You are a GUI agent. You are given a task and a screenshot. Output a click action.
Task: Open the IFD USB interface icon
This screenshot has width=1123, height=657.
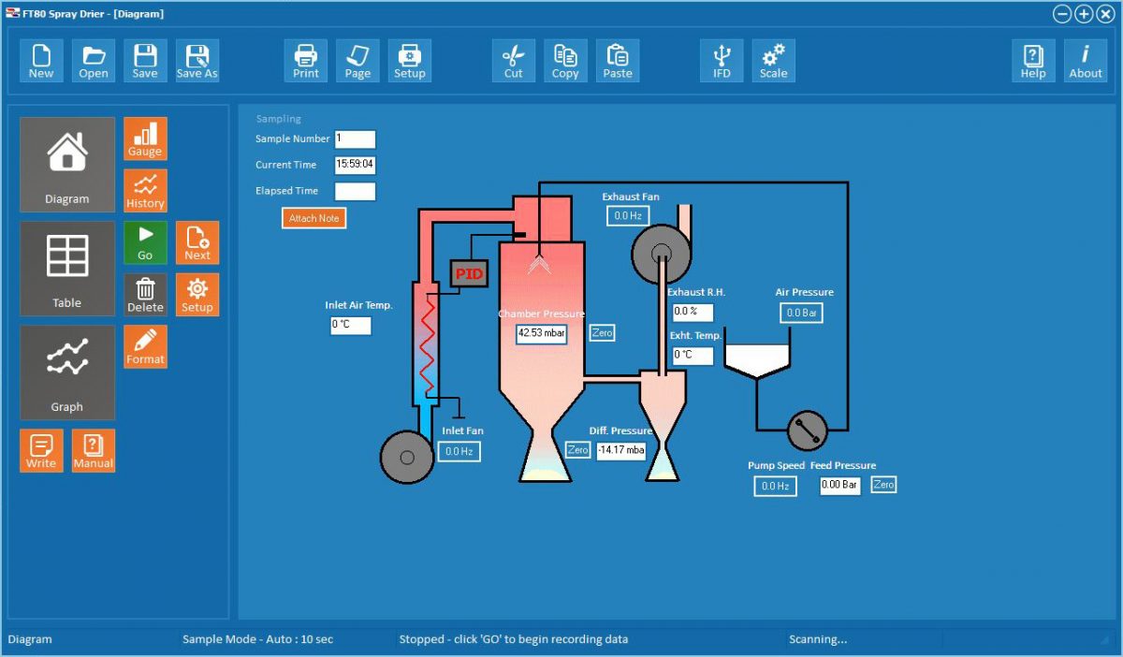pos(722,61)
